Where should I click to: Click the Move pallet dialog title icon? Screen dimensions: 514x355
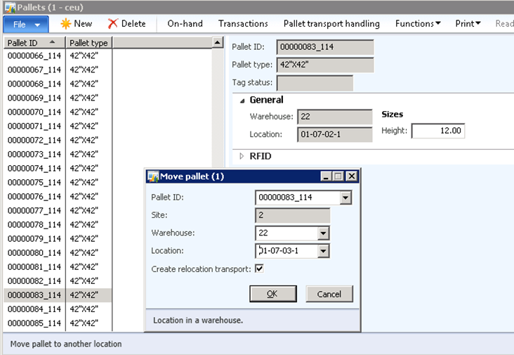153,176
